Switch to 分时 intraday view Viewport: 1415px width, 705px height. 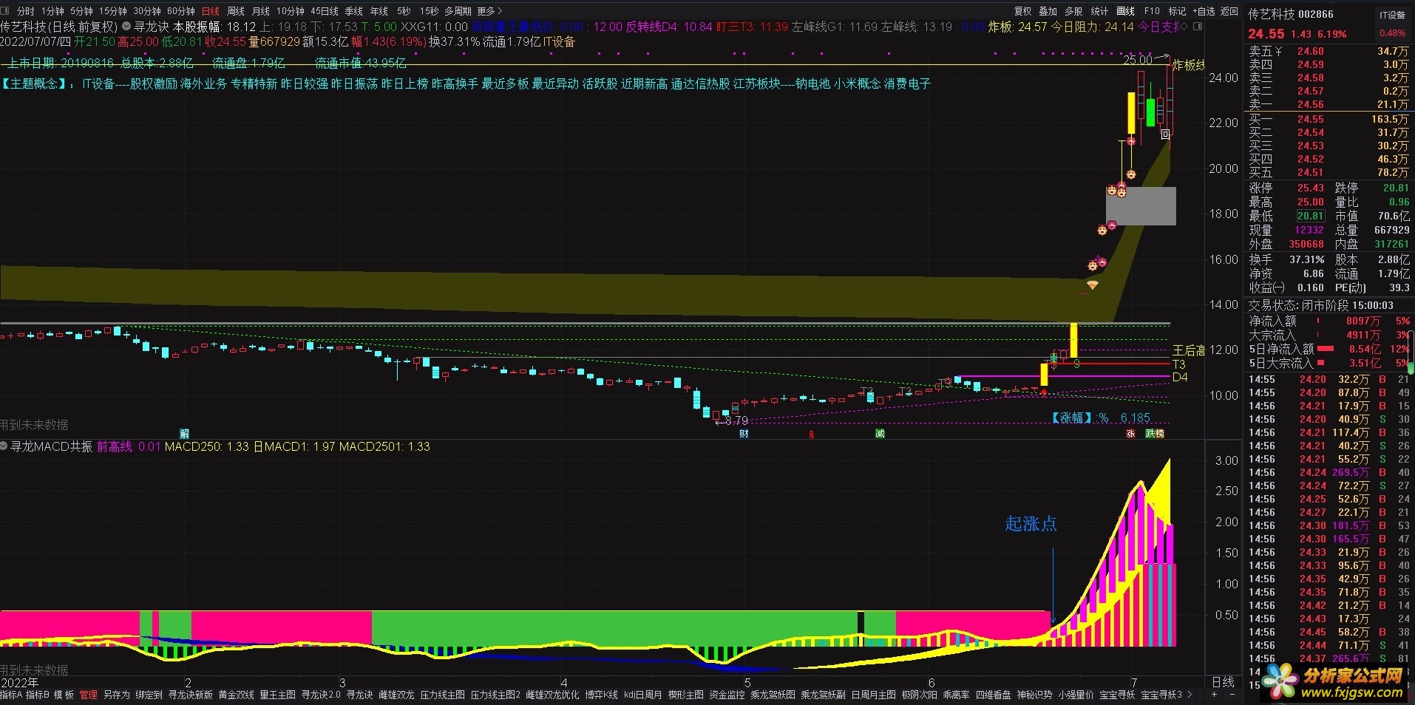(x=25, y=11)
